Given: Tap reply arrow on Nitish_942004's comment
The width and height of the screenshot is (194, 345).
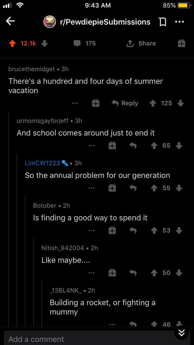Looking at the screenshot, I should pyautogui.click(x=133, y=273).
